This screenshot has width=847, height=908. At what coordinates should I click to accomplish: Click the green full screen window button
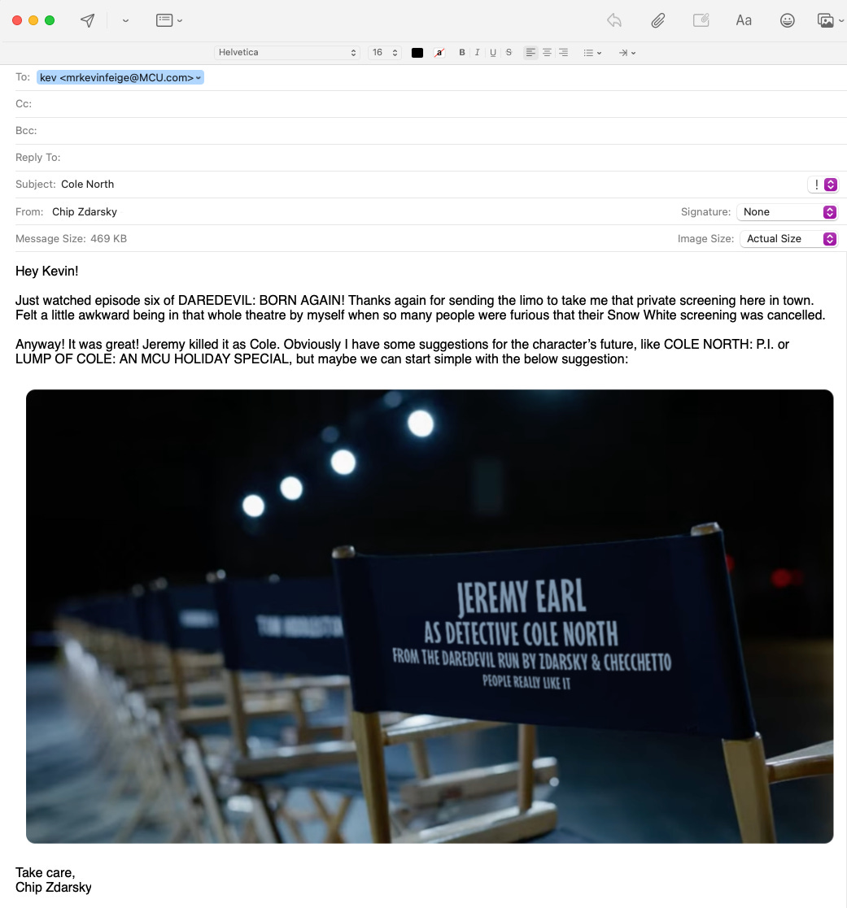tap(50, 21)
